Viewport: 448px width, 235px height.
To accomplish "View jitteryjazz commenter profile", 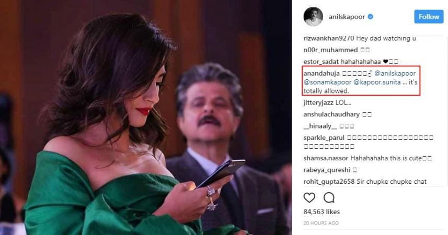I will coord(318,103).
